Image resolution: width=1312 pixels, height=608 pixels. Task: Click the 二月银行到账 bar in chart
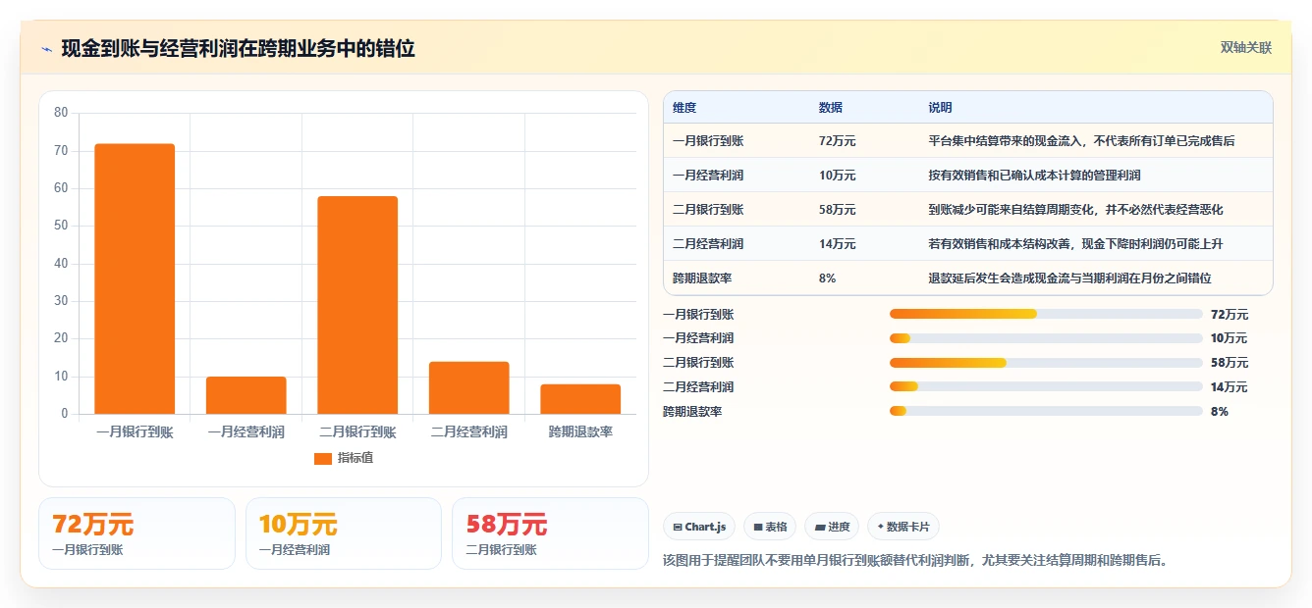357,305
